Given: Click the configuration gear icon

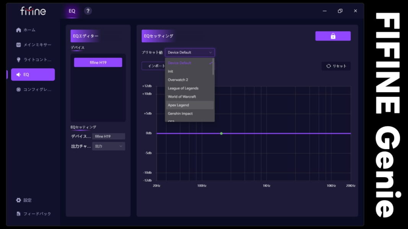Looking at the screenshot, I should [x=18, y=90].
